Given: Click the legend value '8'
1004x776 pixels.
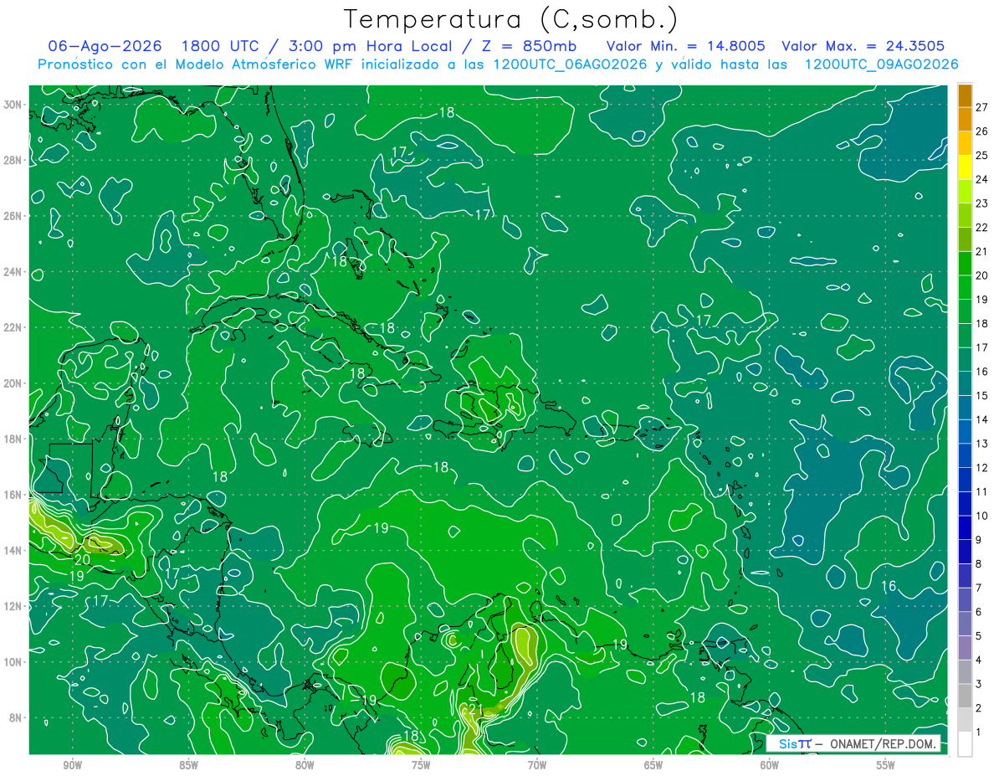Looking at the screenshot, I should click(978, 564).
